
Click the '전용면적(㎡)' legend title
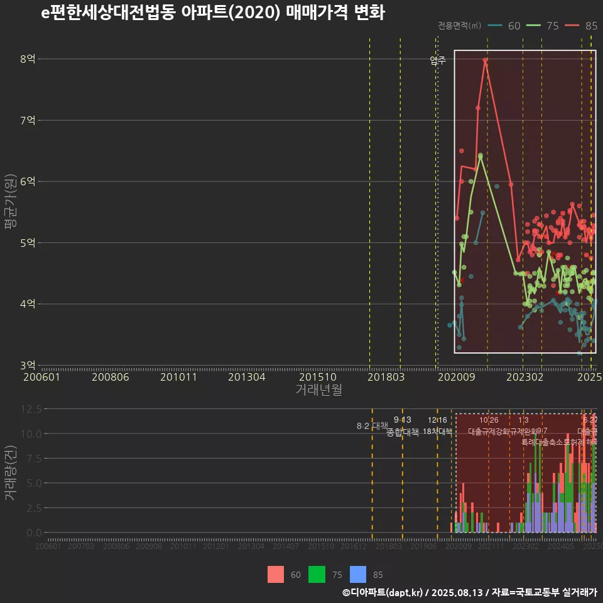pyautogui.click(x=460, y=26)
